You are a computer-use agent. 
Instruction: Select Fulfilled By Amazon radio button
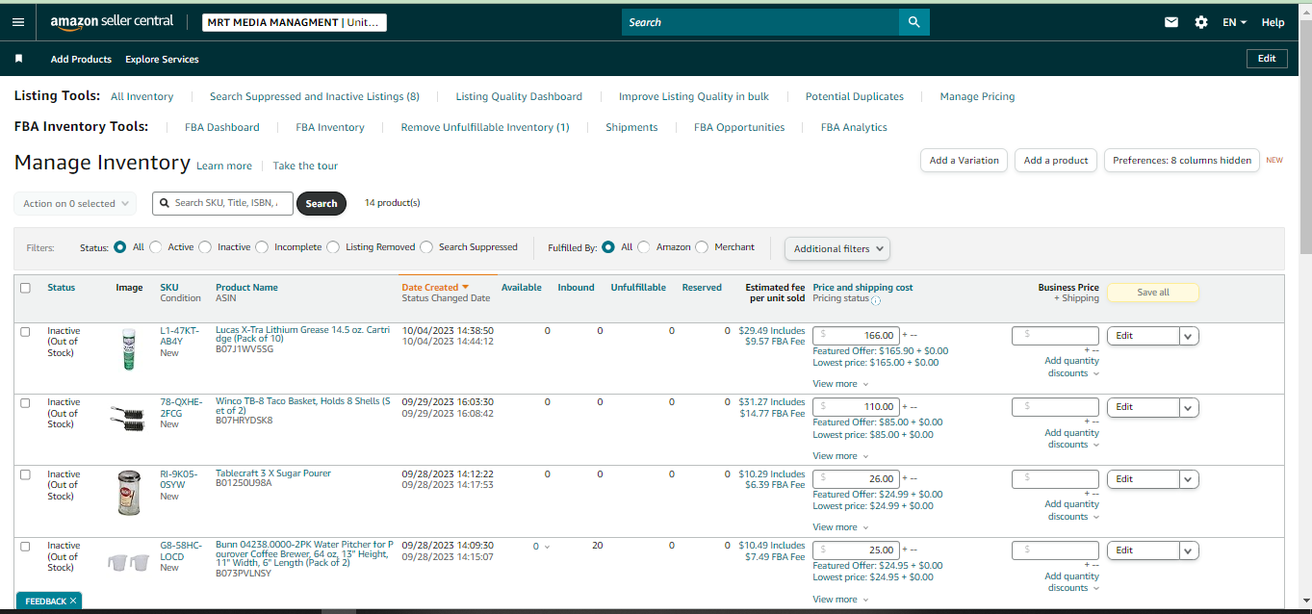click(x=644, y=247)
